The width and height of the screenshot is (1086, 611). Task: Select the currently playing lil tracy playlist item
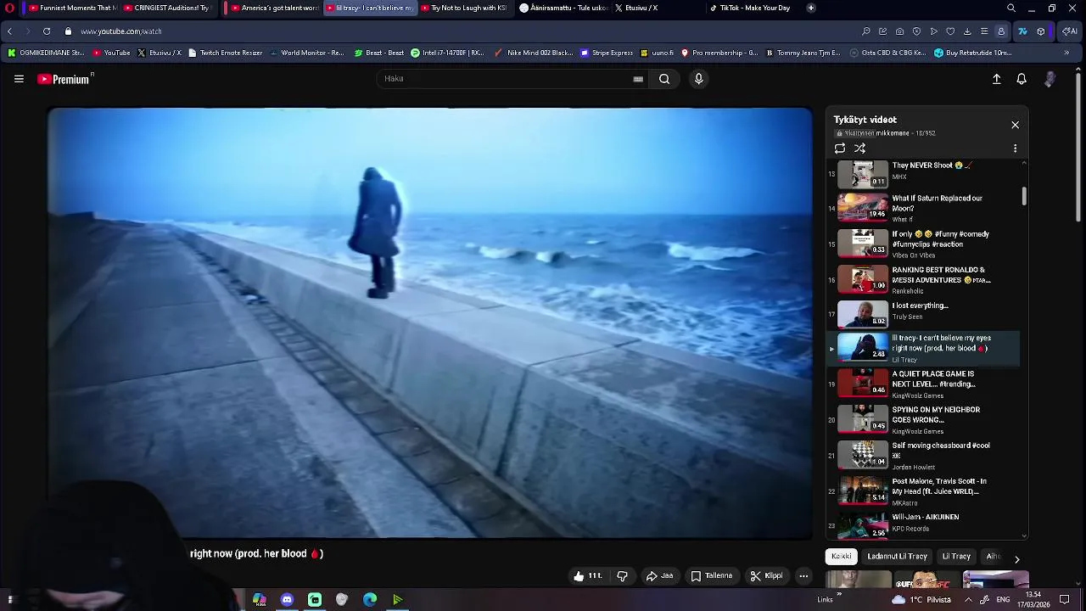[x=923, y=349]
